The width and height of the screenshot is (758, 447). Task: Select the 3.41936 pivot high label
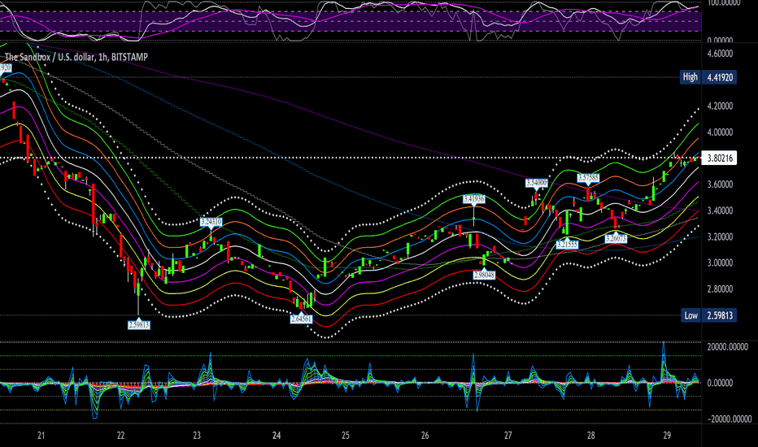pos(473,198)
